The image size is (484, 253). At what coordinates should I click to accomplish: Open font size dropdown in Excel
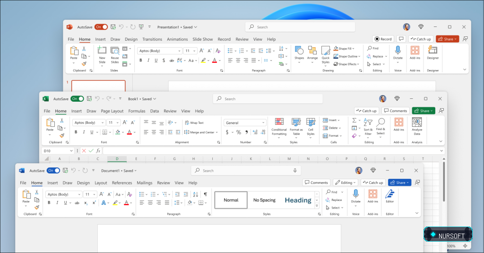coord(117,122)
